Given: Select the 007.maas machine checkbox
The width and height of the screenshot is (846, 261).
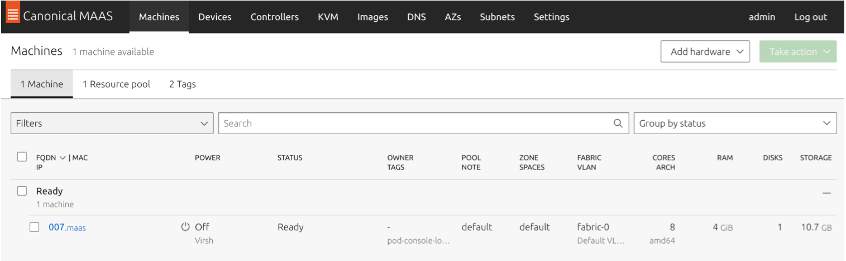Looking at the screenshot, I should pos(35,227).
